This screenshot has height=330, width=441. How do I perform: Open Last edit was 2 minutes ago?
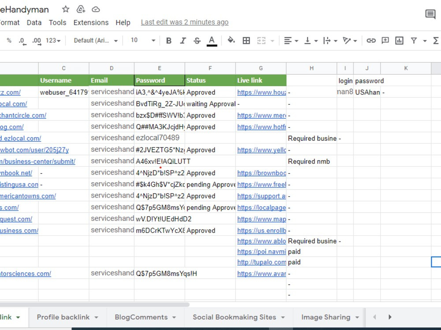pos(184,22)
